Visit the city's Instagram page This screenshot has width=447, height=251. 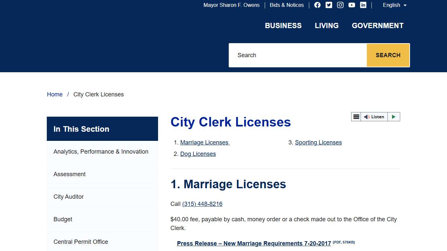[x=340, y=5]
